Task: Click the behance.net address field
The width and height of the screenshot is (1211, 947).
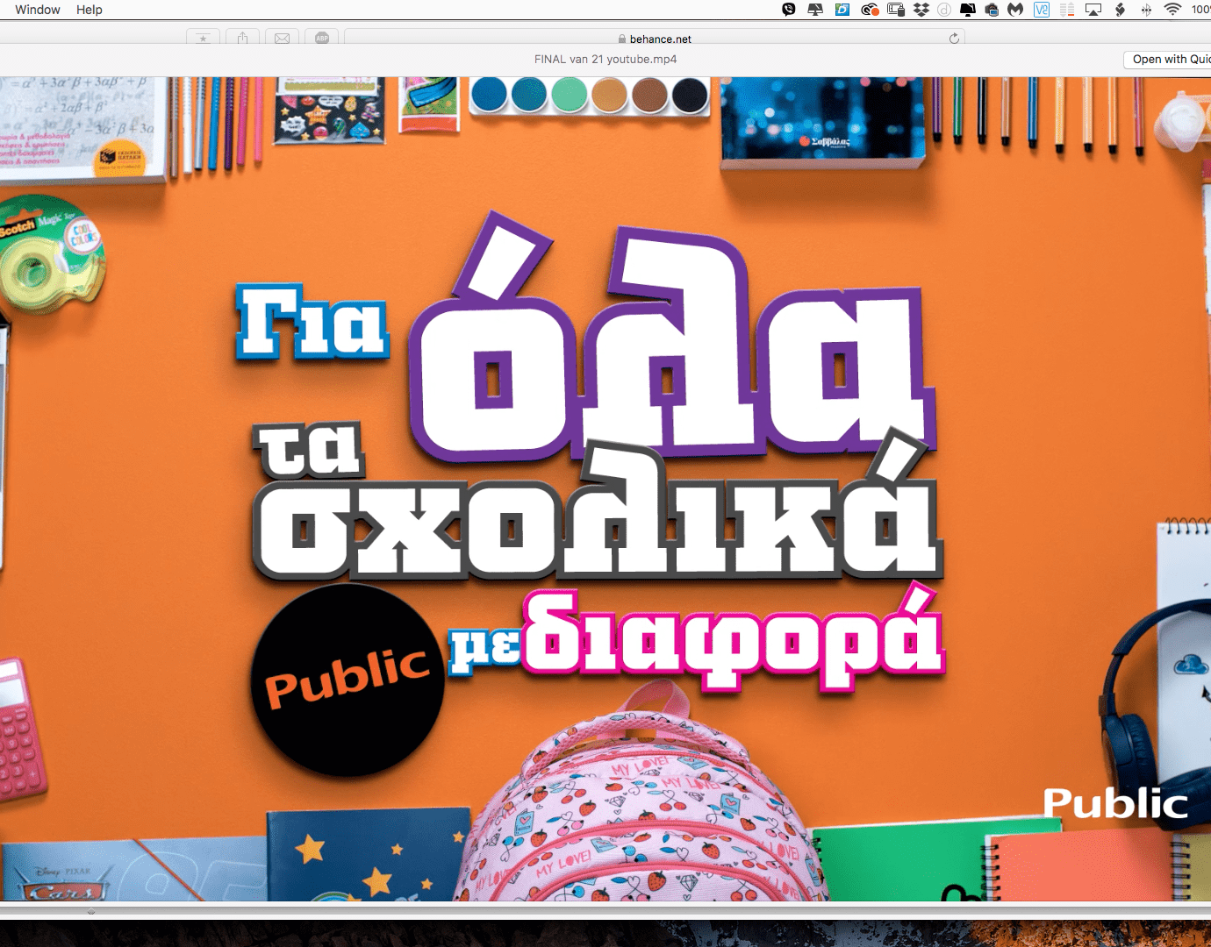Action: [x=654, y=39]
